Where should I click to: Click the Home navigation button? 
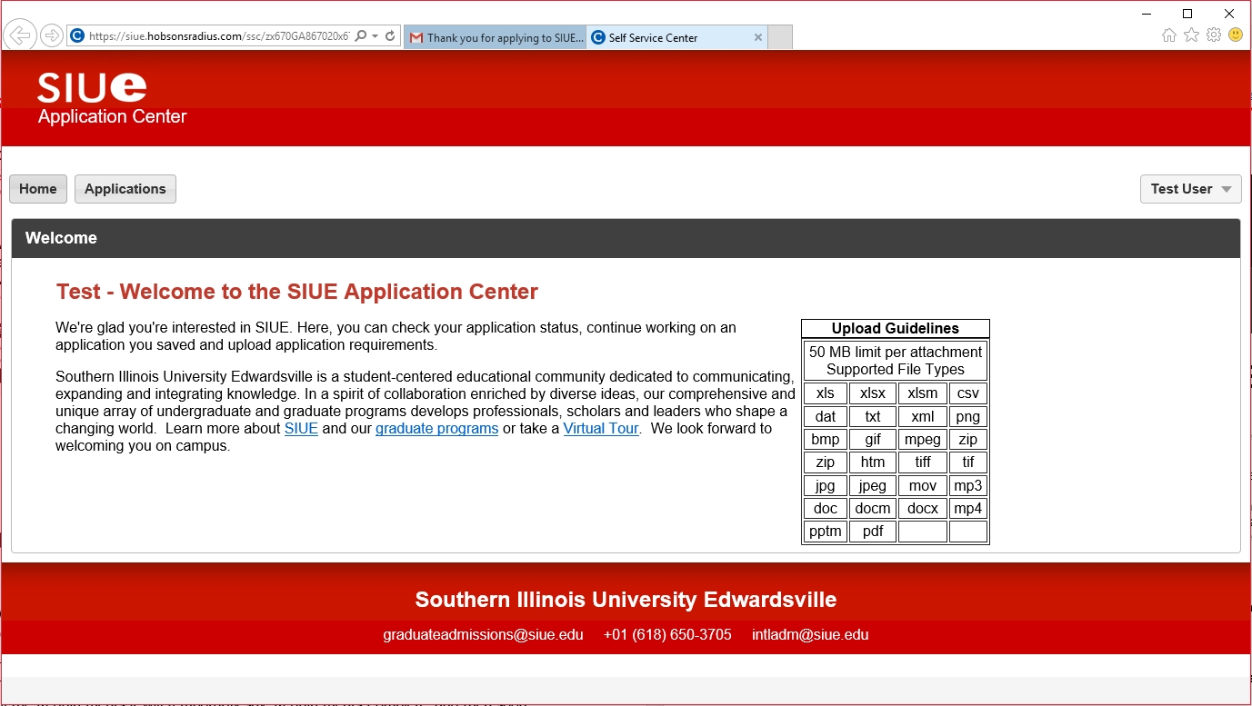click(x=38, y=189)
